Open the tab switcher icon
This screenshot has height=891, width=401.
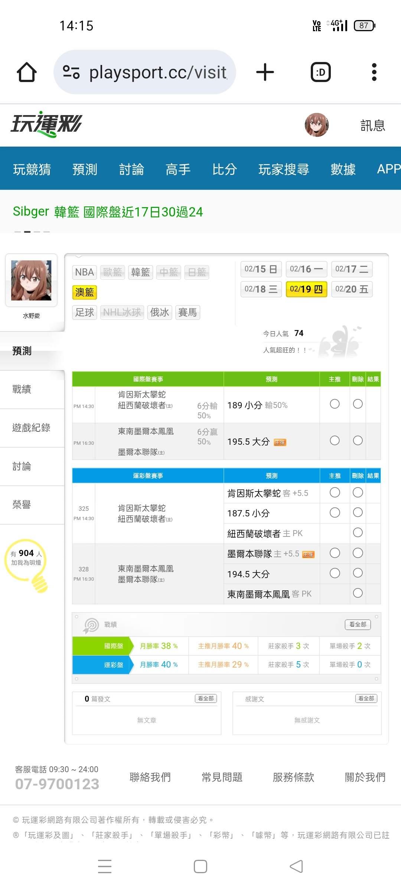320,72
